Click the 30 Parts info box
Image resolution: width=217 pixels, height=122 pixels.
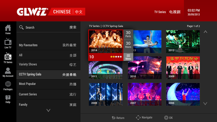[128, 34]
